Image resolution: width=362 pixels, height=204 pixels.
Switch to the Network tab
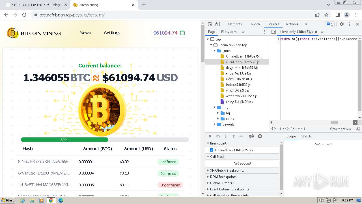click(292, 24)
